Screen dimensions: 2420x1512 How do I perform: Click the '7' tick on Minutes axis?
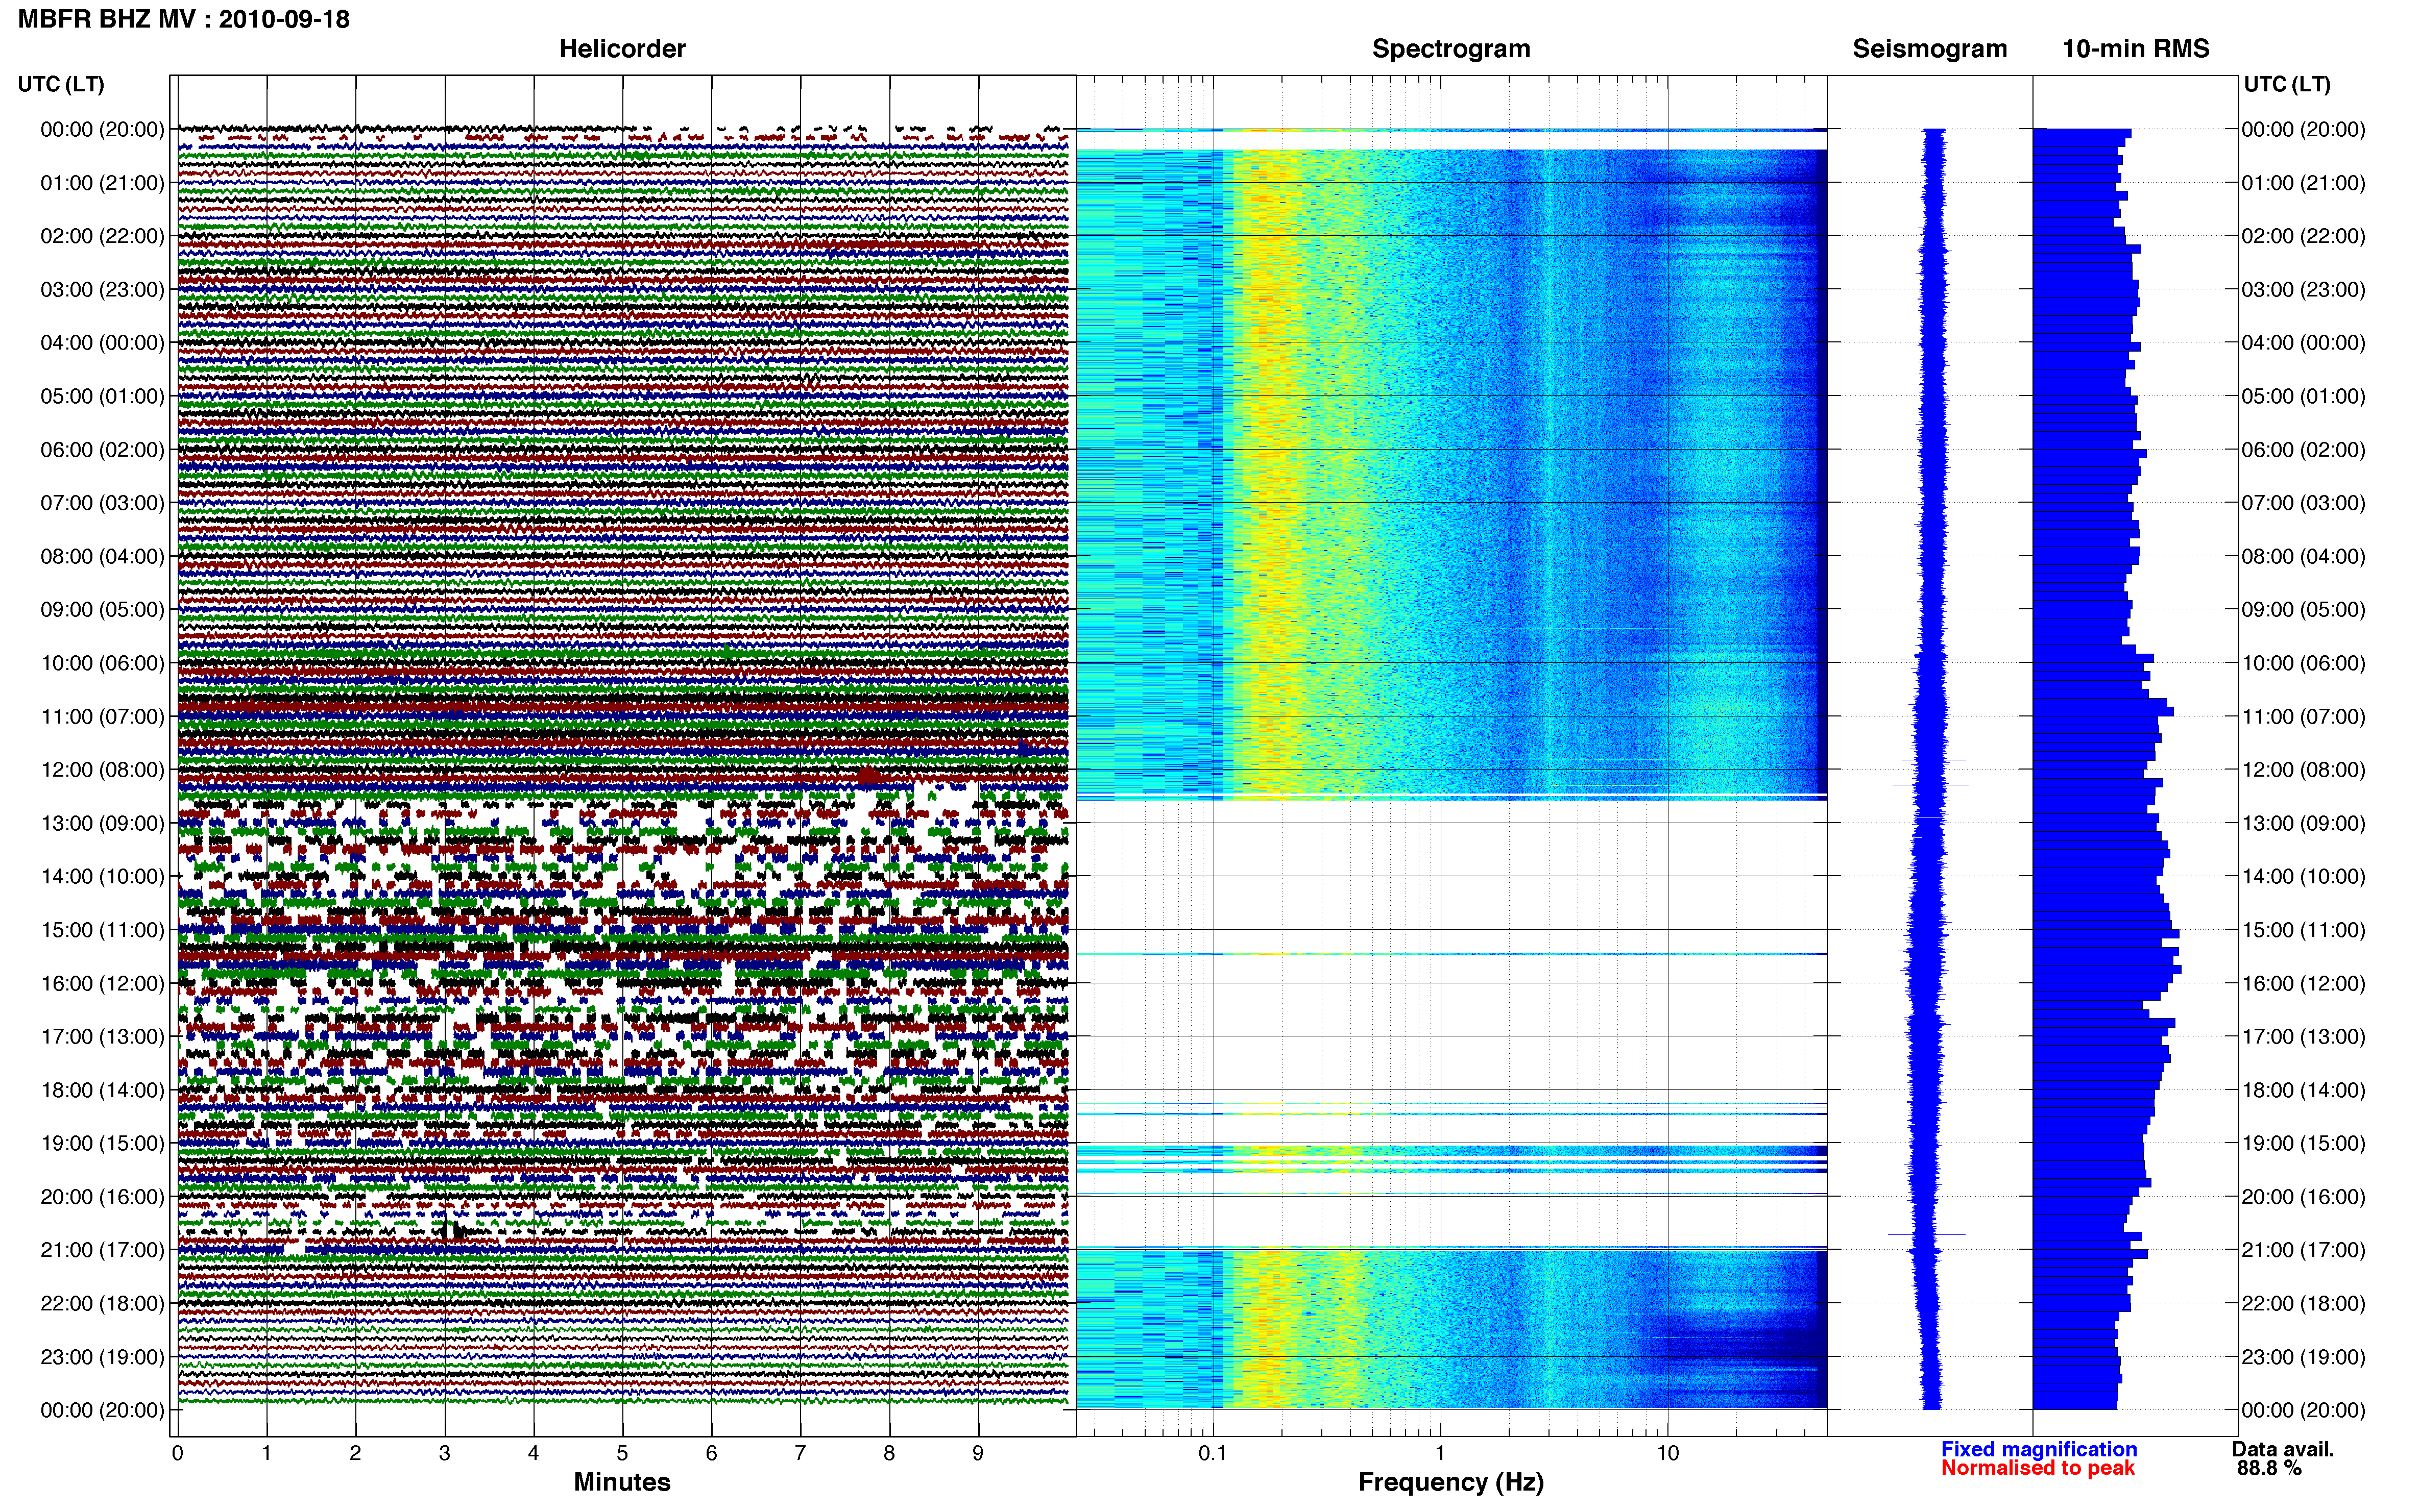(x=801, y=1453)
